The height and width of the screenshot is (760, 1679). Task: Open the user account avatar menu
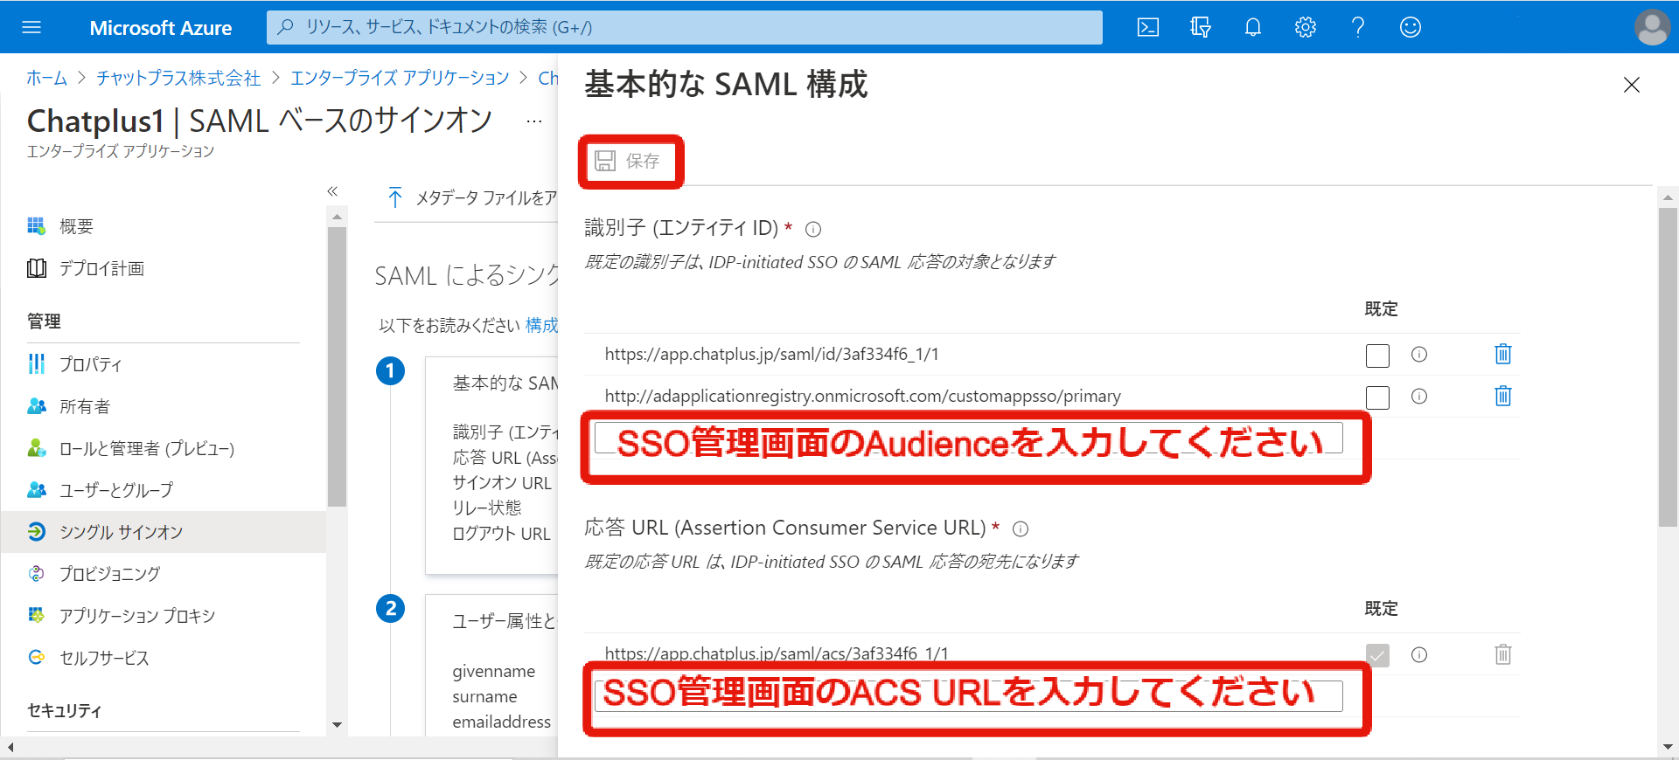coord(1652,27)
